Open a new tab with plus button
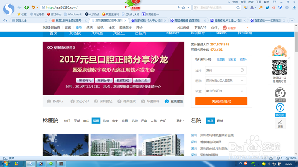The height and width of the screenshot is (167, 298). coord(292,20)
